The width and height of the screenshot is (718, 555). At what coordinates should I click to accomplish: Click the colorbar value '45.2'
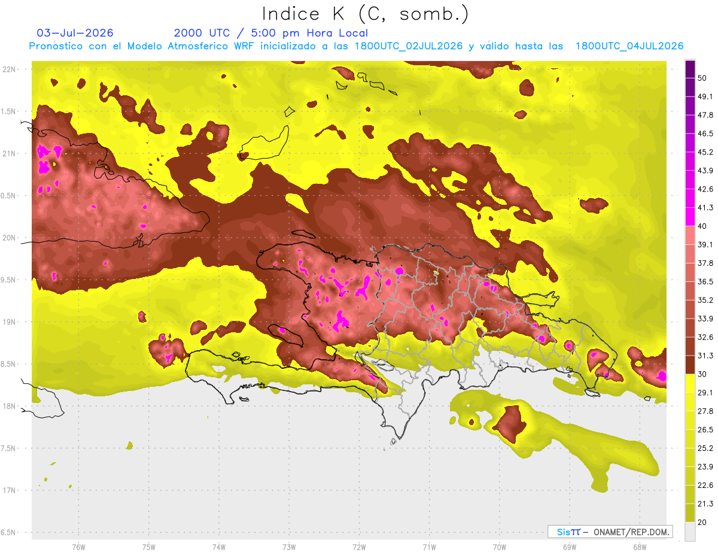coord(705,152)
